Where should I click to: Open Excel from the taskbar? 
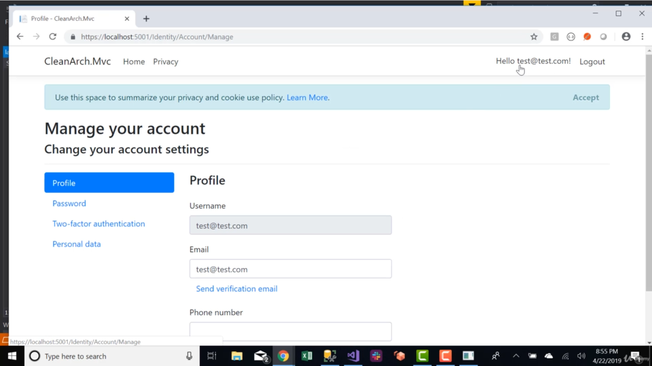coord(307,356)
